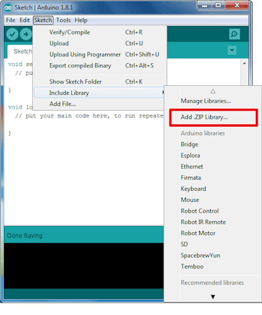Click the Upload arrow toolbar icon
The width and height of the screenshot is (262, 315).
[x=26, y=34]
